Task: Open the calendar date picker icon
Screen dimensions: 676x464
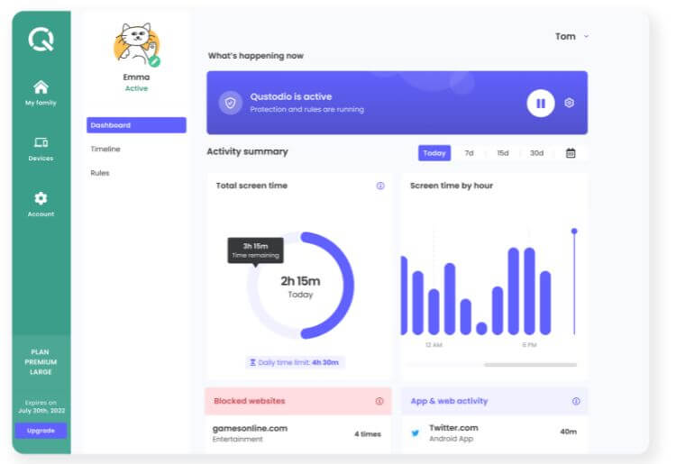Action: click(571, 153)
